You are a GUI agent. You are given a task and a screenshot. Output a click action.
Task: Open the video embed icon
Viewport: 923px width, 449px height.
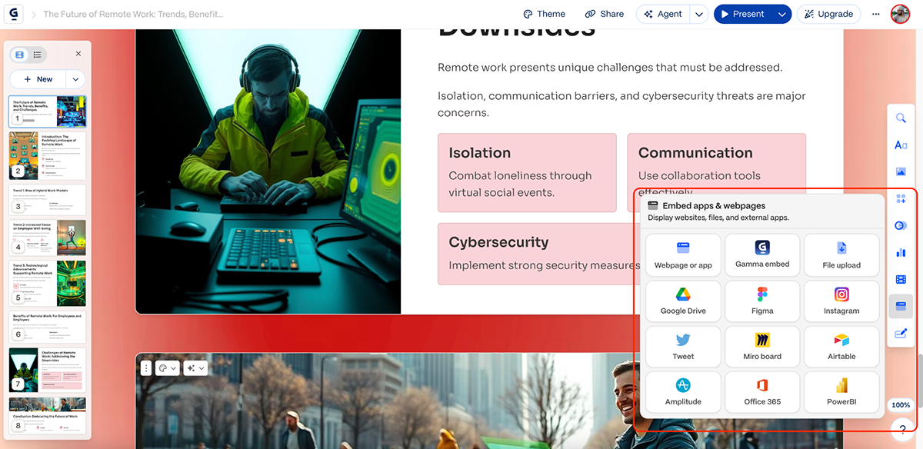coord(901,279)
